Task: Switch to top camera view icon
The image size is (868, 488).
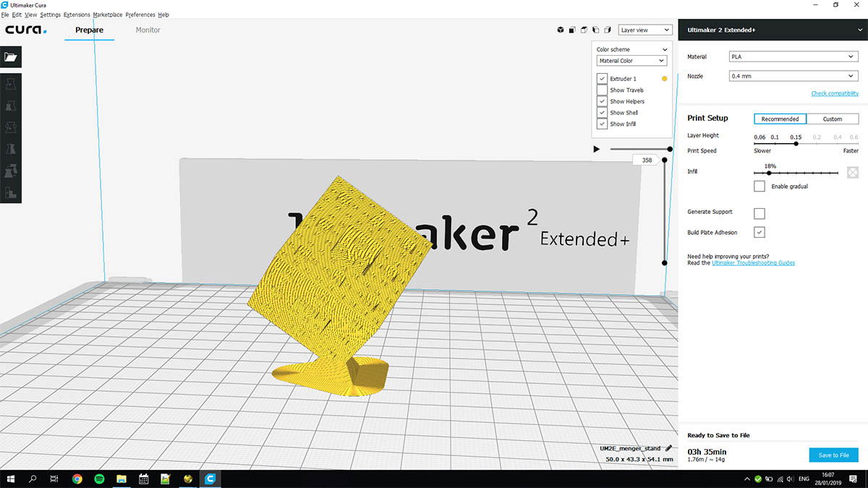Action: coord(584,30)
